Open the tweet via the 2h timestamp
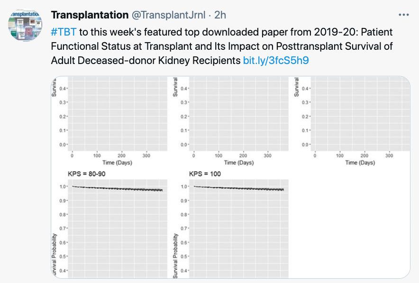This screenshot has height=283, width=419. (x=220, y=15)
